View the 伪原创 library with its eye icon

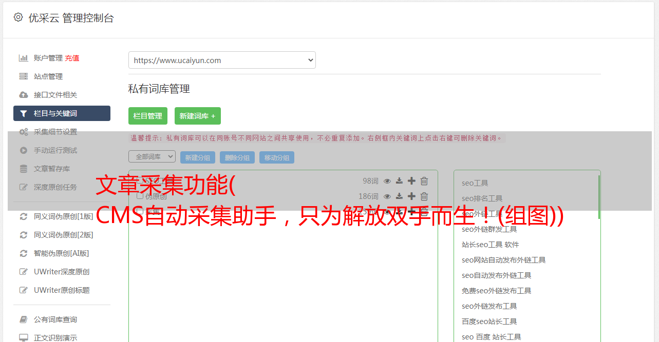pos(387,196)
